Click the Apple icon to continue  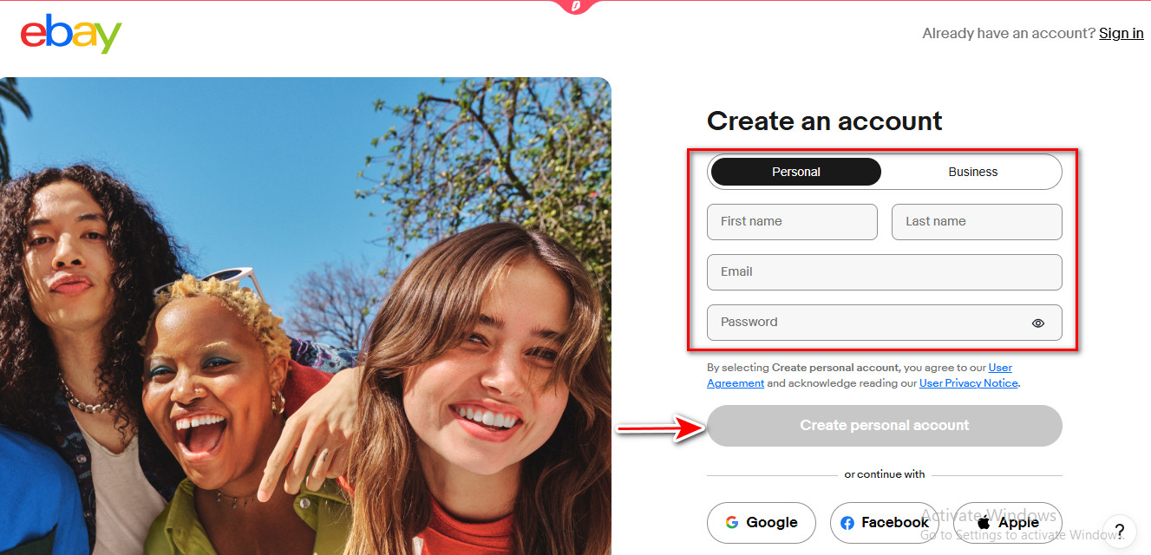click(985, 522)
